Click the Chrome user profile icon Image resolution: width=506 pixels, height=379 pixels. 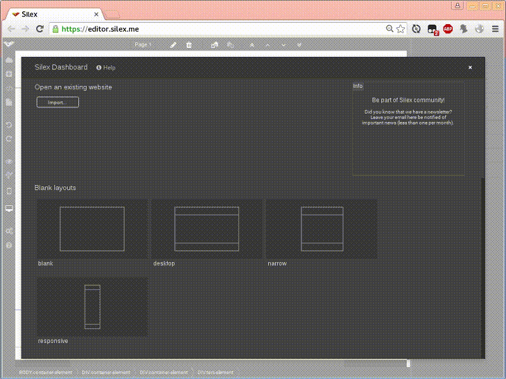(457, 6)
